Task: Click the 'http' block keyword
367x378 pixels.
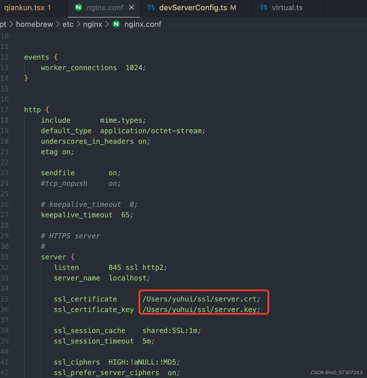Action: pos(32,110)
